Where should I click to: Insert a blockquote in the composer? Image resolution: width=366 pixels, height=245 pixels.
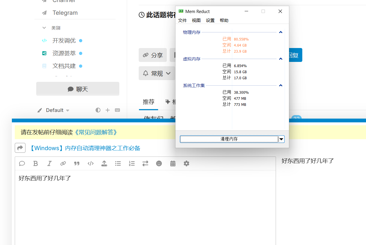[77, 163]
